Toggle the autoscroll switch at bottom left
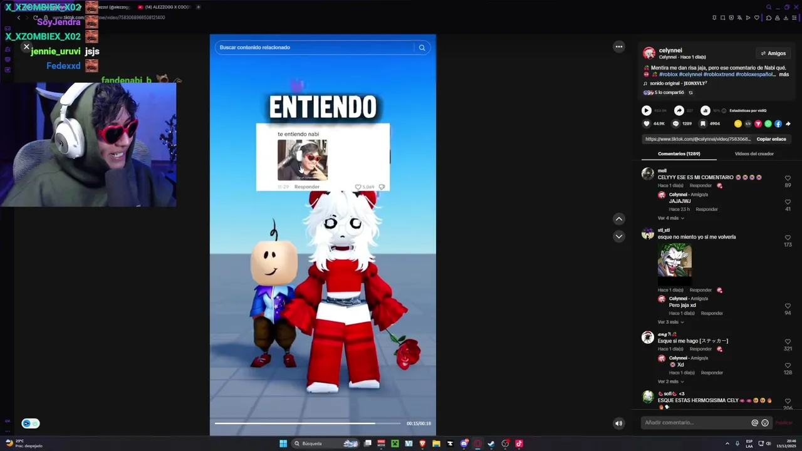 pos(30,423)
